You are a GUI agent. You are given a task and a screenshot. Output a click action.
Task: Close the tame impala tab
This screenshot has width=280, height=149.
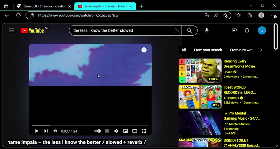click(131, 7)
